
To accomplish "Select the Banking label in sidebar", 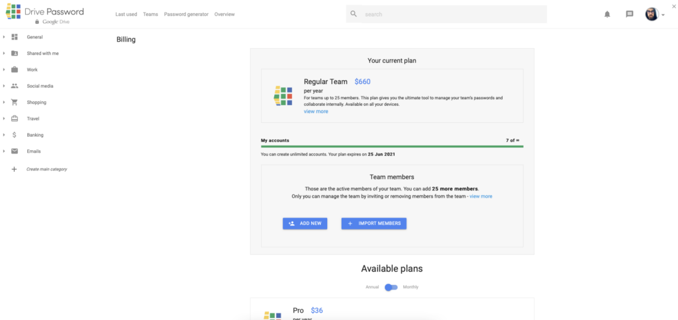I will coord(35,135).
